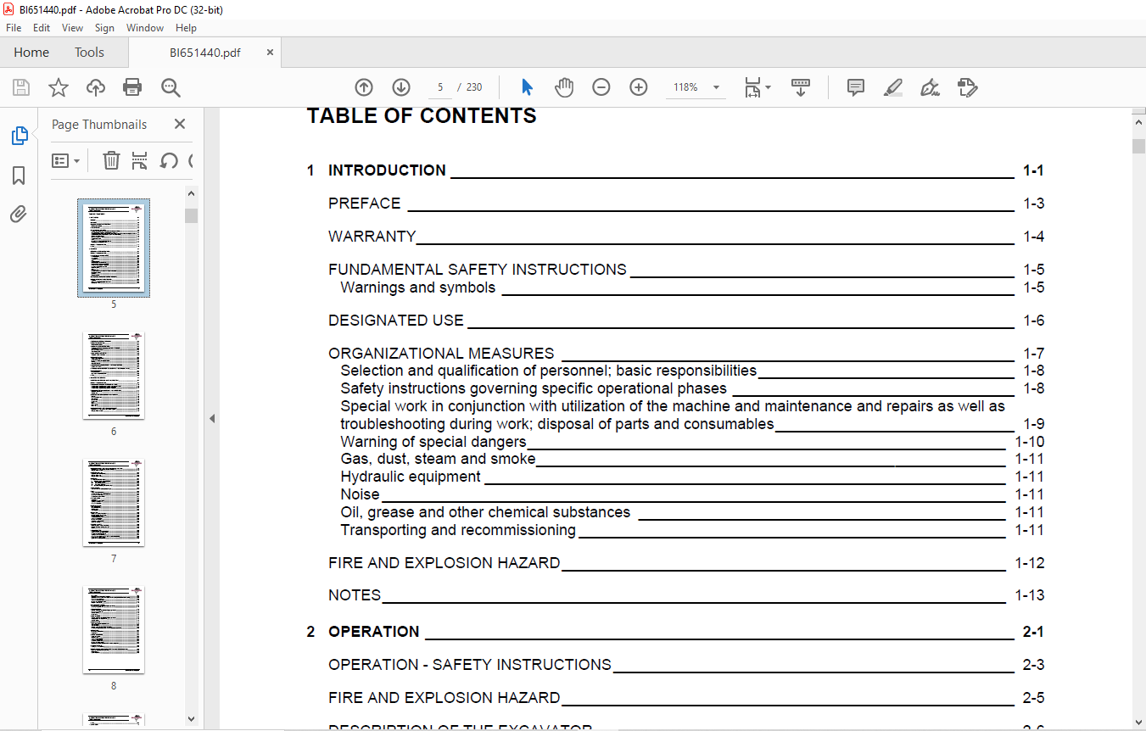Viewport: 1146px width, 731px height.
Task: Add a comment sticky note
Action: point(856,87)
